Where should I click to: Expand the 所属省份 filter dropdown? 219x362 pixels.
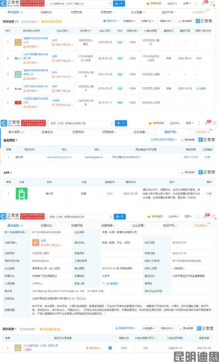click(129, 21)
